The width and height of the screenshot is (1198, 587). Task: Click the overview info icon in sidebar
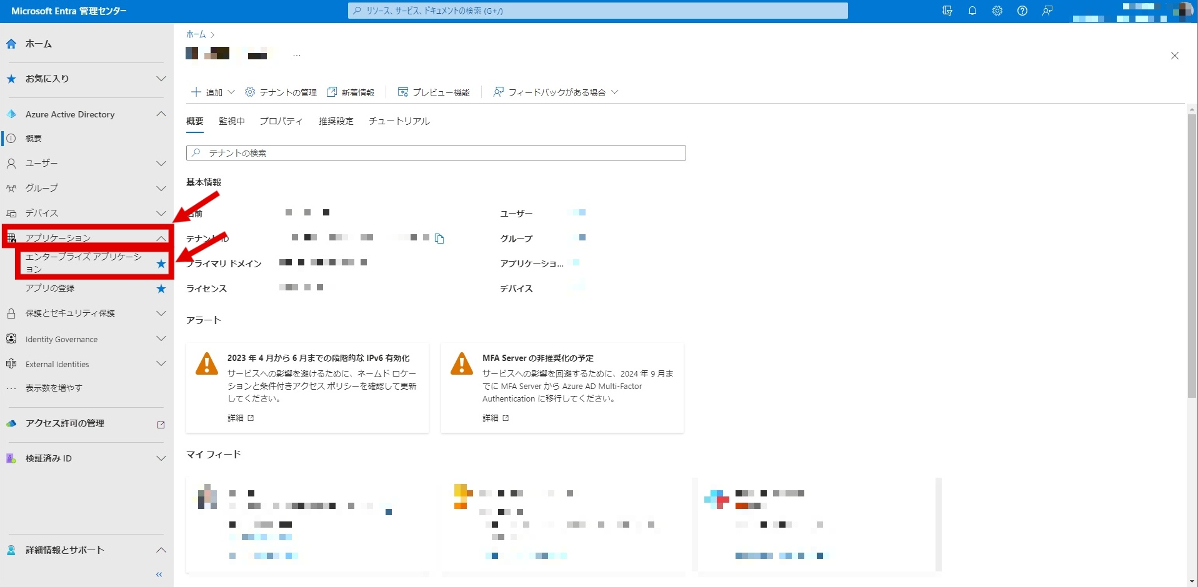pyautogui.click(x=11, y=138)
